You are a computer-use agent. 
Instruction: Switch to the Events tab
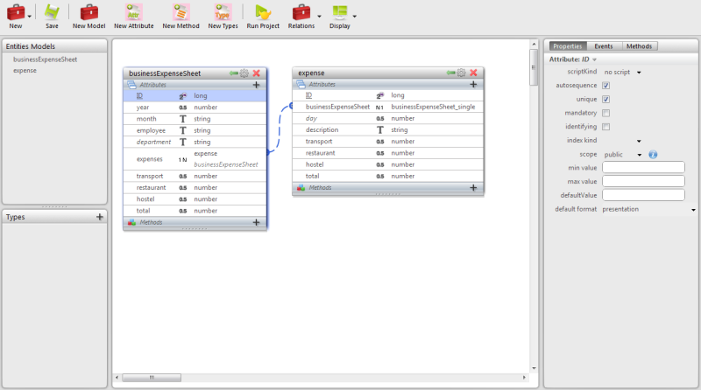[604, 45]
